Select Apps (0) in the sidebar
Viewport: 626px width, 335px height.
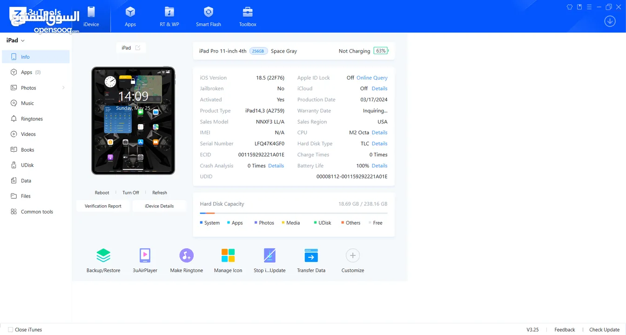point(36,72)
